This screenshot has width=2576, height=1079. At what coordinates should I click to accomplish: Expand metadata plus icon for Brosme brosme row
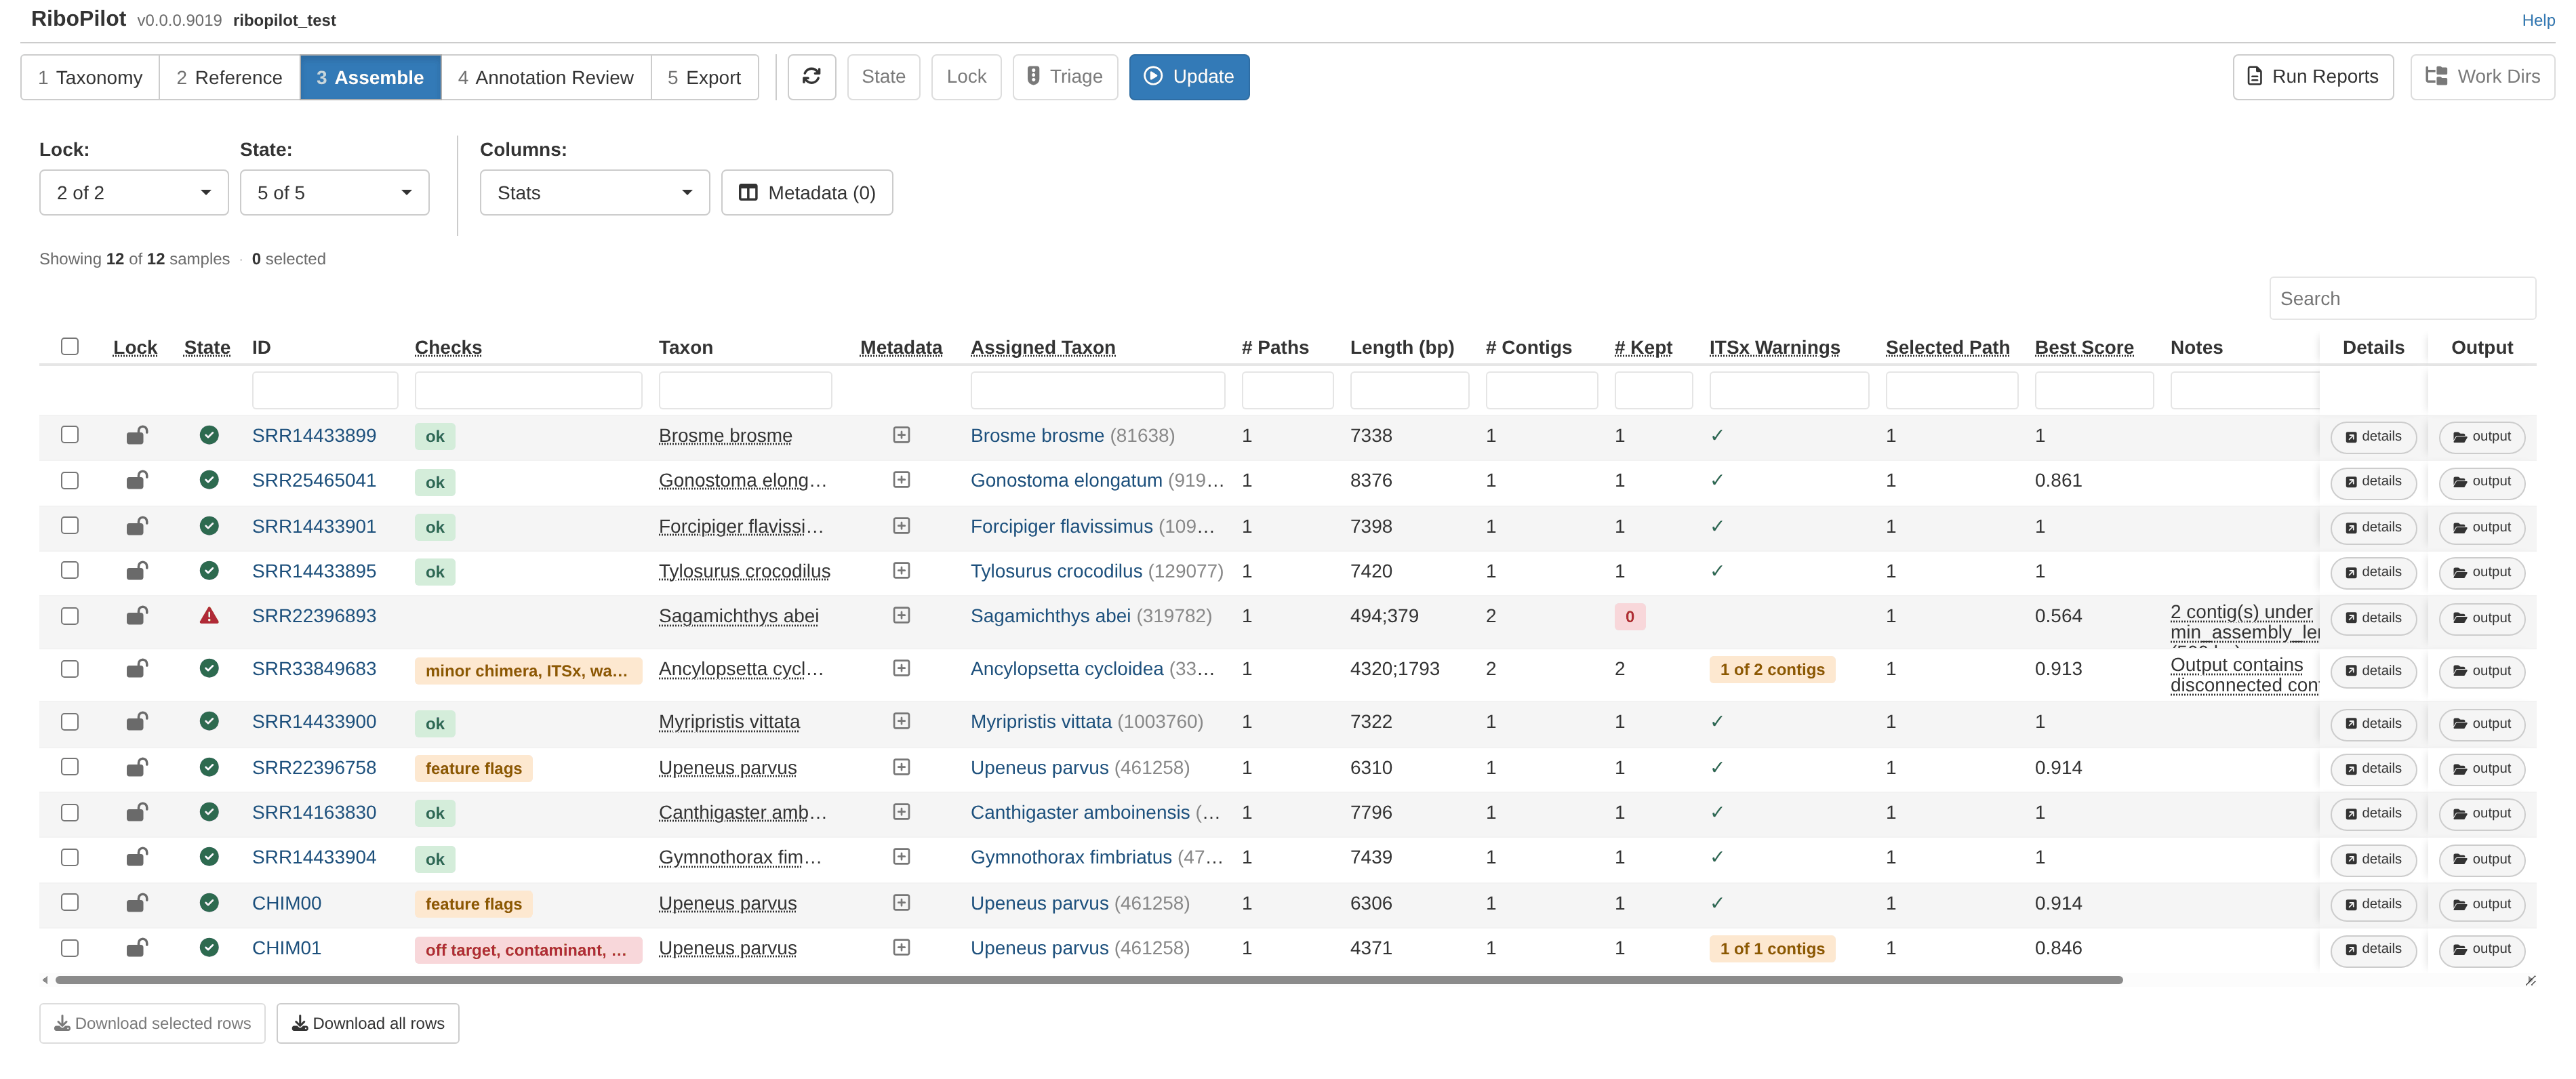[901, 435]
